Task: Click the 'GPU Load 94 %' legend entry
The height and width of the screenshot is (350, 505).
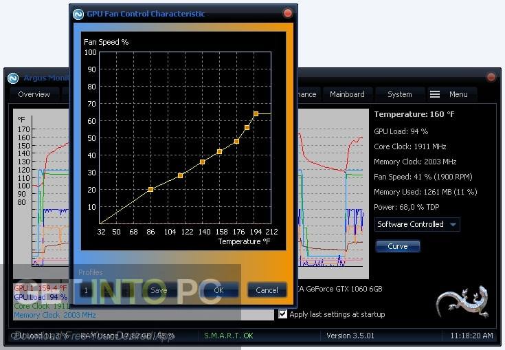Action: click(x=41, y=297)
